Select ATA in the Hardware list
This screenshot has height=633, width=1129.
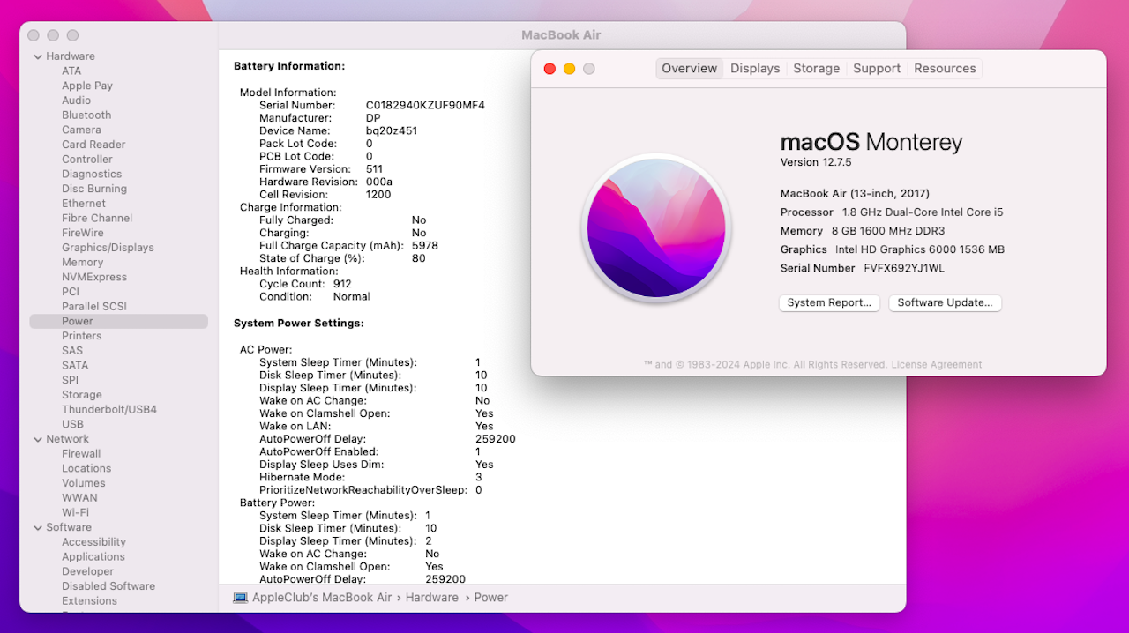71,71
